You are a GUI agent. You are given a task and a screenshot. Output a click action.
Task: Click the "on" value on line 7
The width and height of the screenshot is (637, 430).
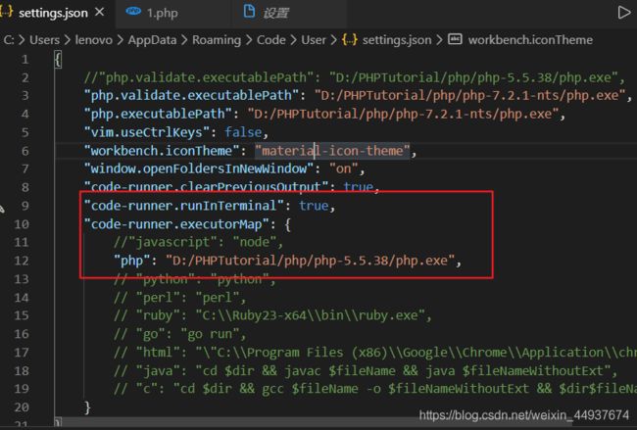[x=344, y=168]
